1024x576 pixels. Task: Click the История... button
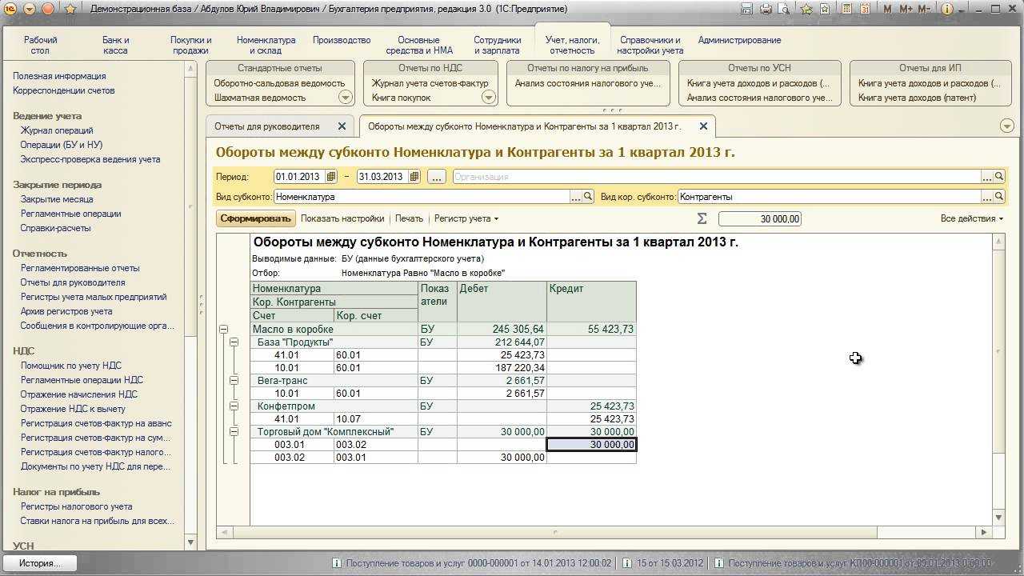click(39, 563)
